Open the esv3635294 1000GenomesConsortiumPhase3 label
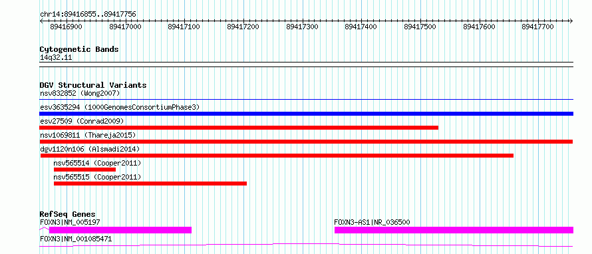Viewport: 592px width, 254px height. [x=120, y=107]
